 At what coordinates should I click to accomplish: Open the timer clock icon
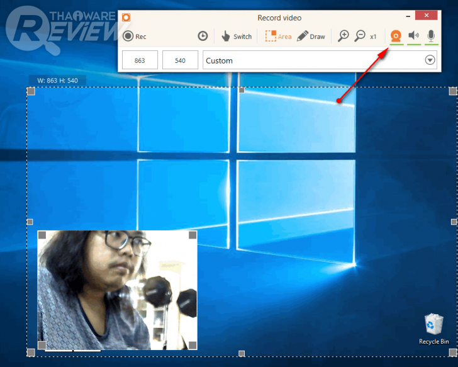click(x=203, y=36)
